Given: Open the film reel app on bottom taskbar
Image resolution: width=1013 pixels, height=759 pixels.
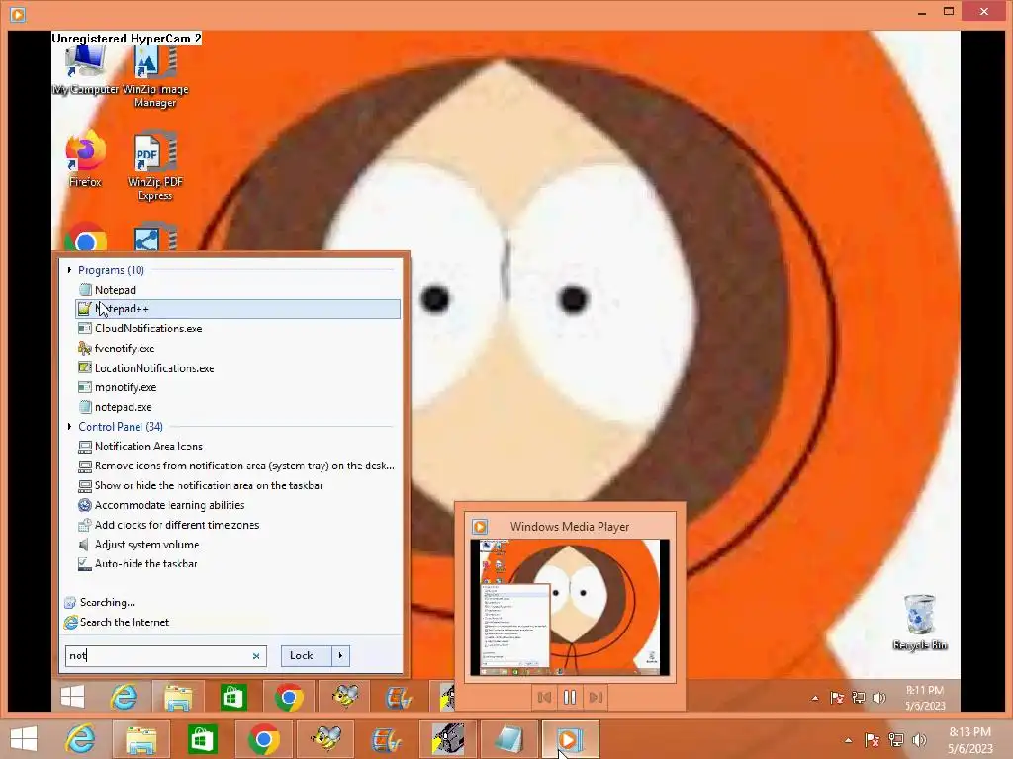Looking at the screenshot, I should 386,739.
